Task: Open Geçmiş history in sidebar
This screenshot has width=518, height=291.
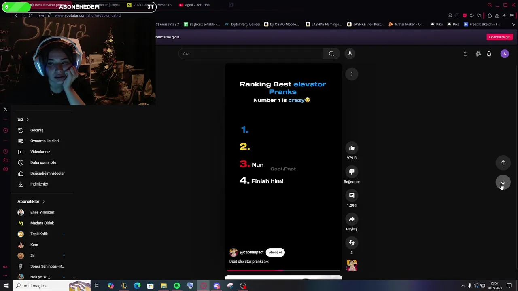Action: (x=42, y=130)
